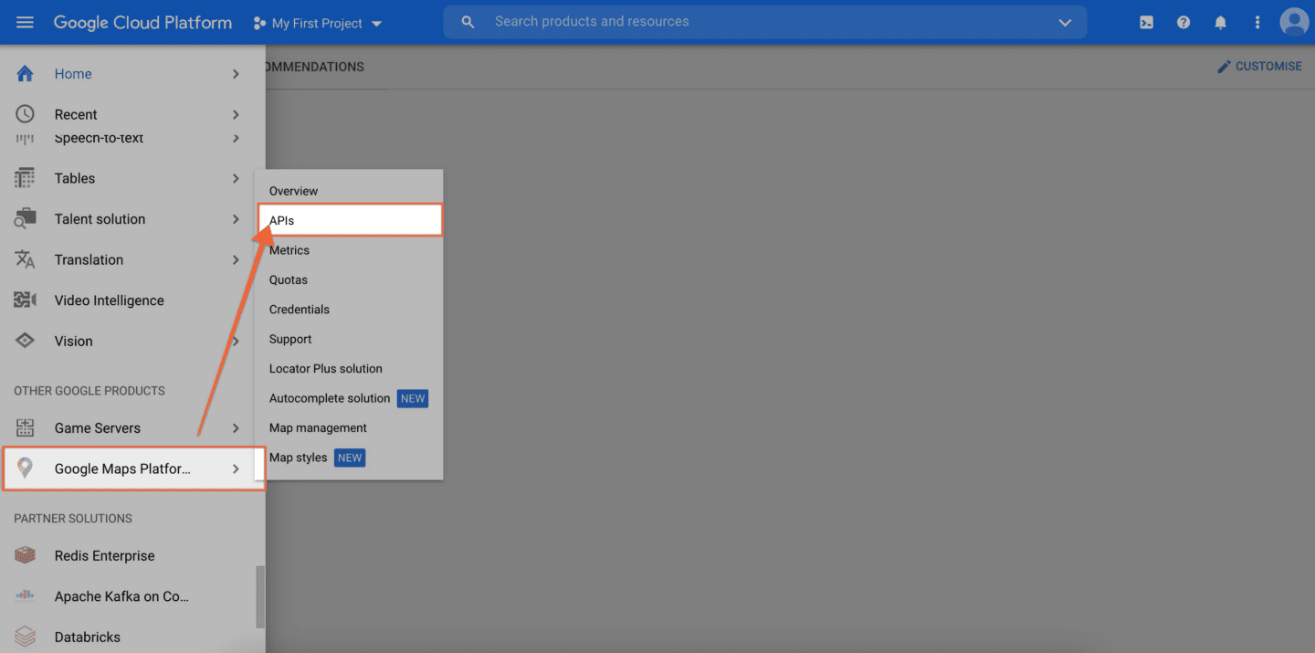Open Map styles entry
The width and height of the screenshot is (1315, 653).
pyautogui.click(x=349, y=458)
